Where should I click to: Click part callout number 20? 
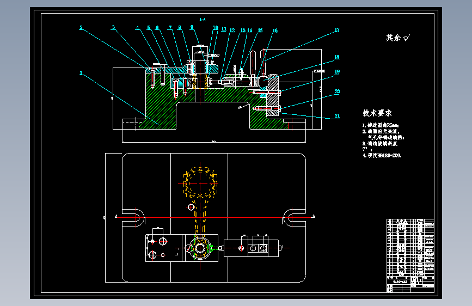pyautogui.click(x=337, y=91)
